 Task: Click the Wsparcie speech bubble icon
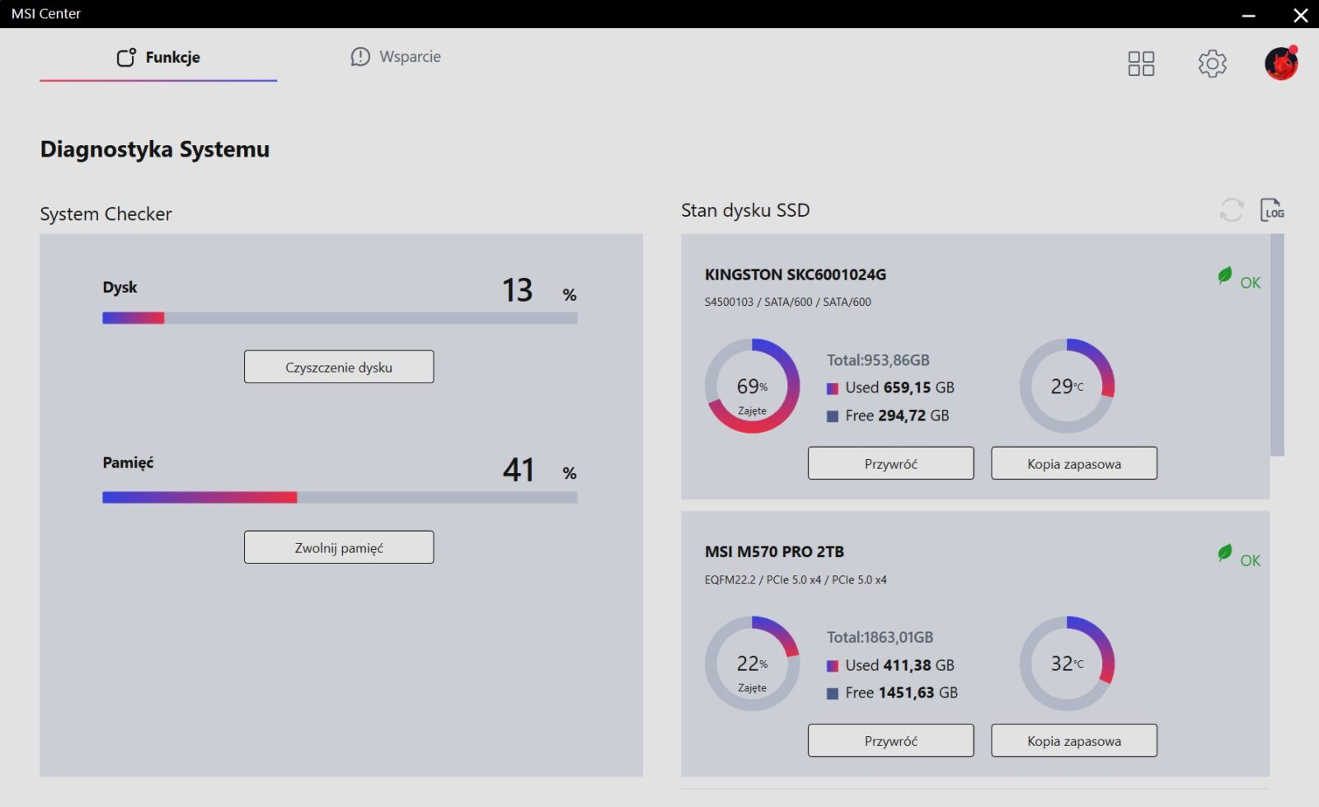click(360, 57)
